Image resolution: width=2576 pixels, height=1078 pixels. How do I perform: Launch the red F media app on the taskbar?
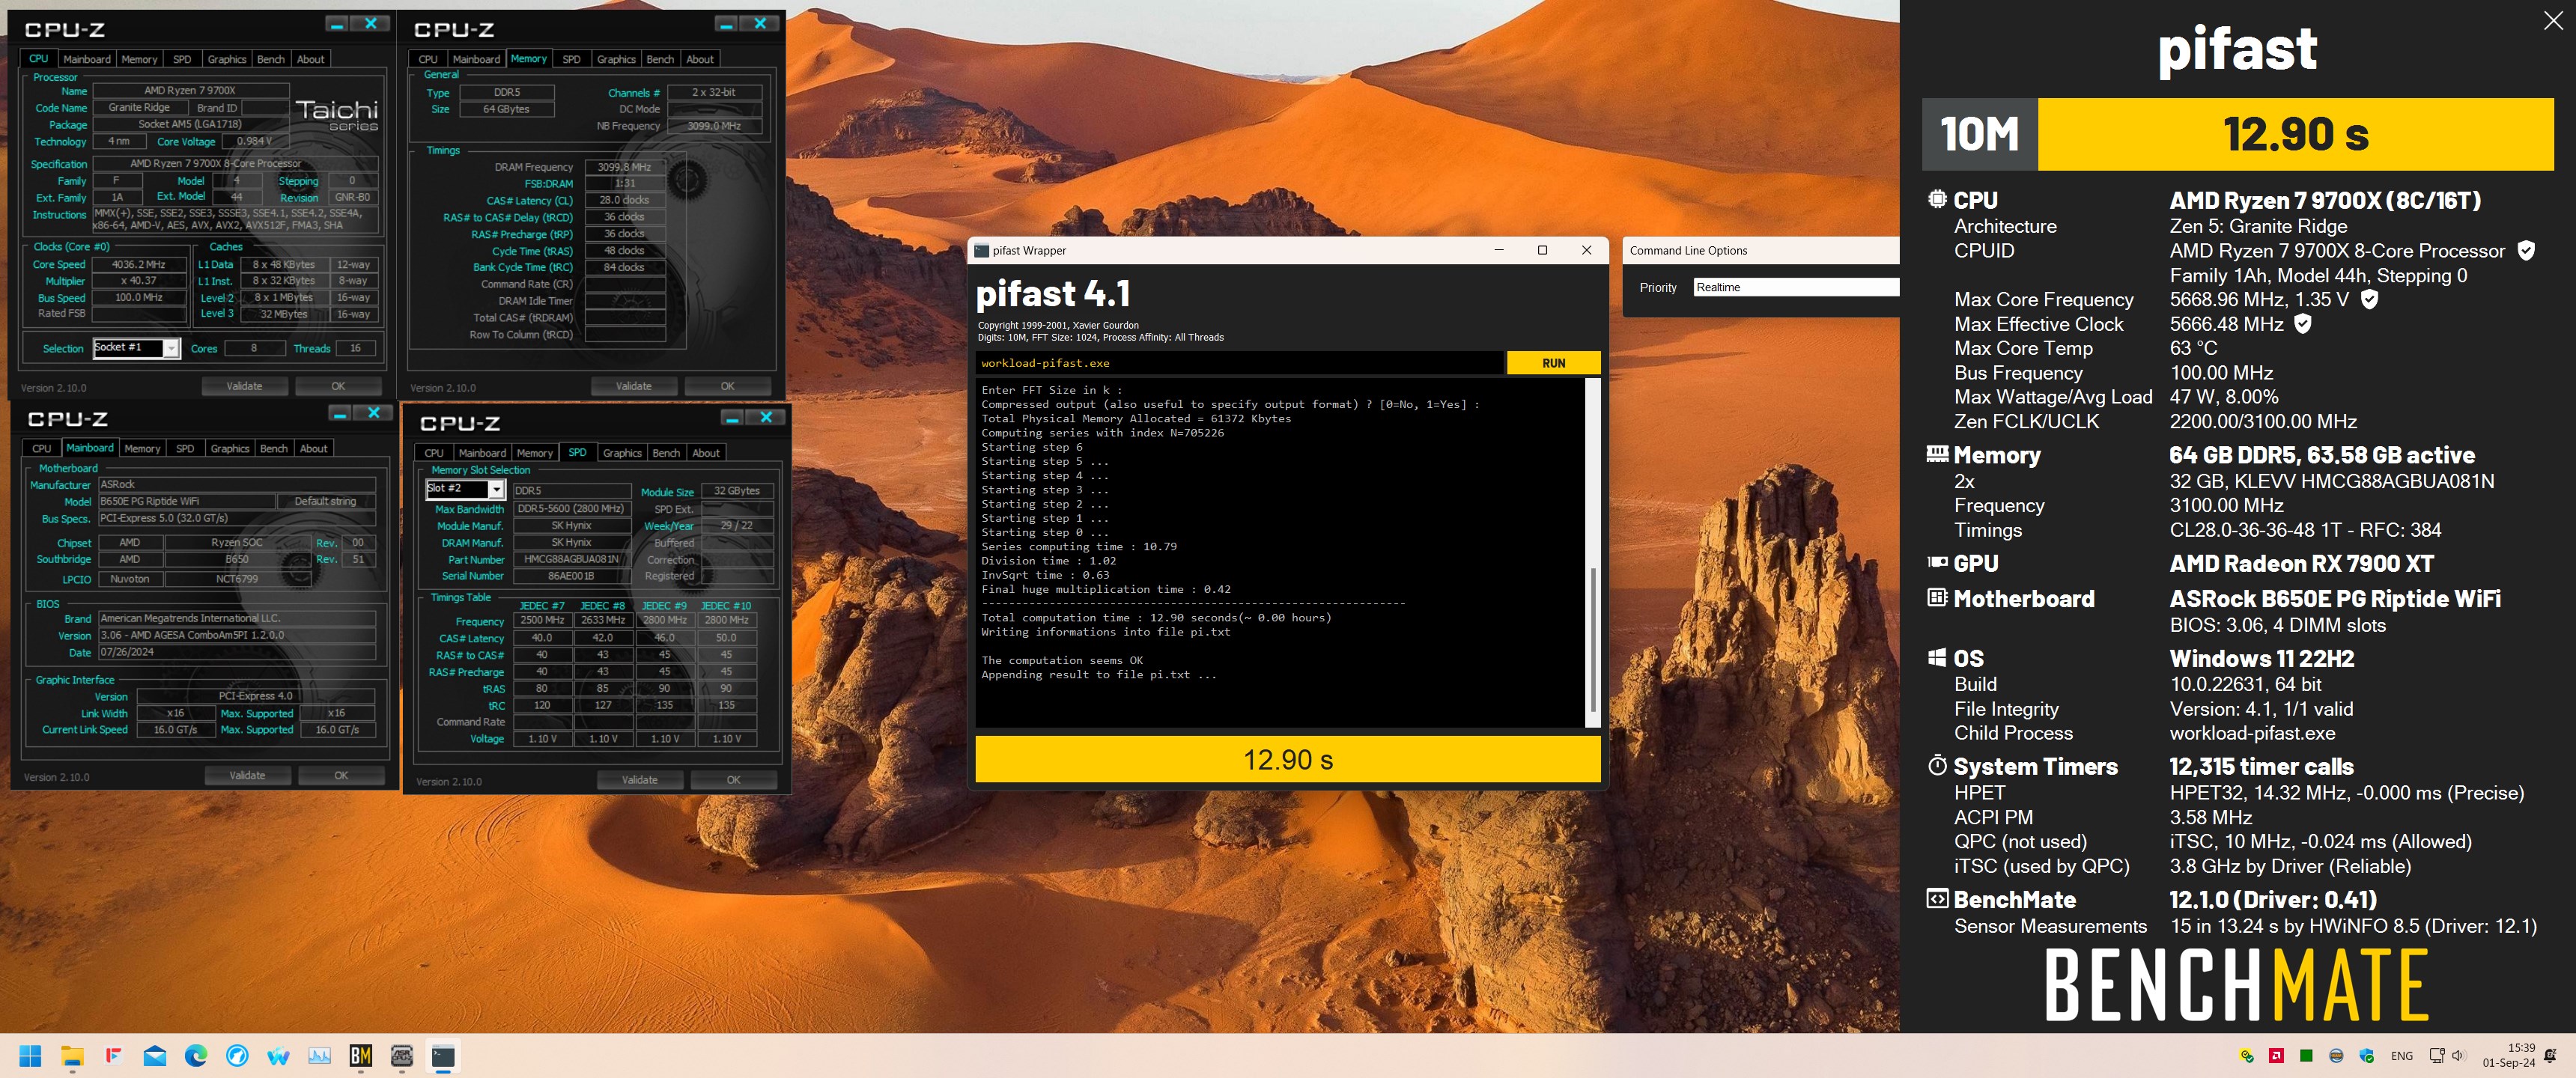pyautogui.click(x=113, y=1056)
